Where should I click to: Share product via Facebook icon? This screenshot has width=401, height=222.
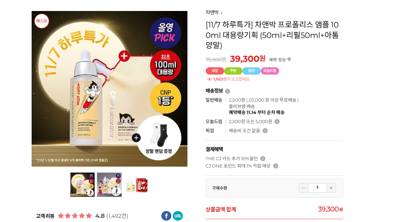[x=166, y=216]
